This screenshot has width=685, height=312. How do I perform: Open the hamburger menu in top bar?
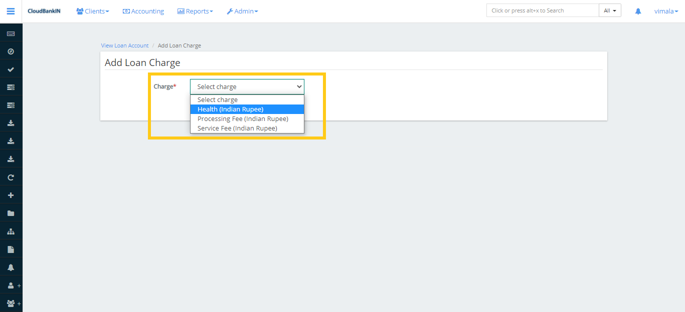[x=11, y=11]
